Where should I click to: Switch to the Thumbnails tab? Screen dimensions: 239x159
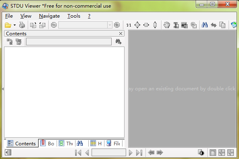point(66,143)
